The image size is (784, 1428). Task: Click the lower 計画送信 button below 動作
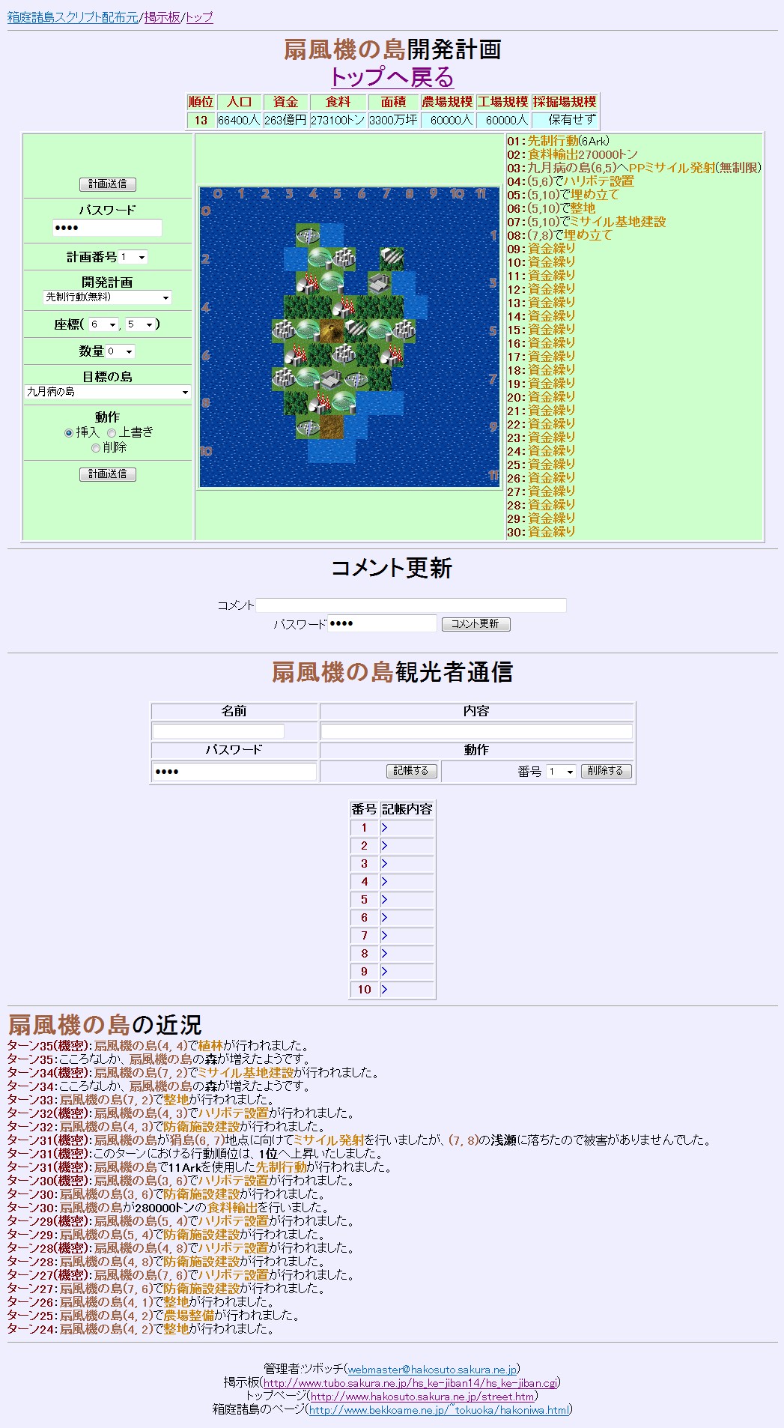[x=108, y=474]
